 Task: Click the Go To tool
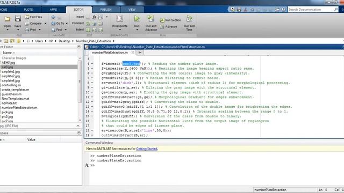coord(58,23)
